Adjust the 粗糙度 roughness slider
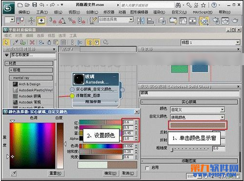 [190, 149]
